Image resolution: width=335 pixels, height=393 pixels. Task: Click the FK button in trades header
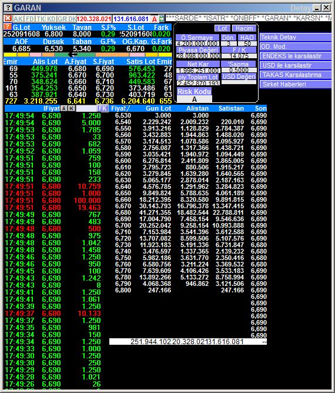pyautogui.click(x=103, y=108)
